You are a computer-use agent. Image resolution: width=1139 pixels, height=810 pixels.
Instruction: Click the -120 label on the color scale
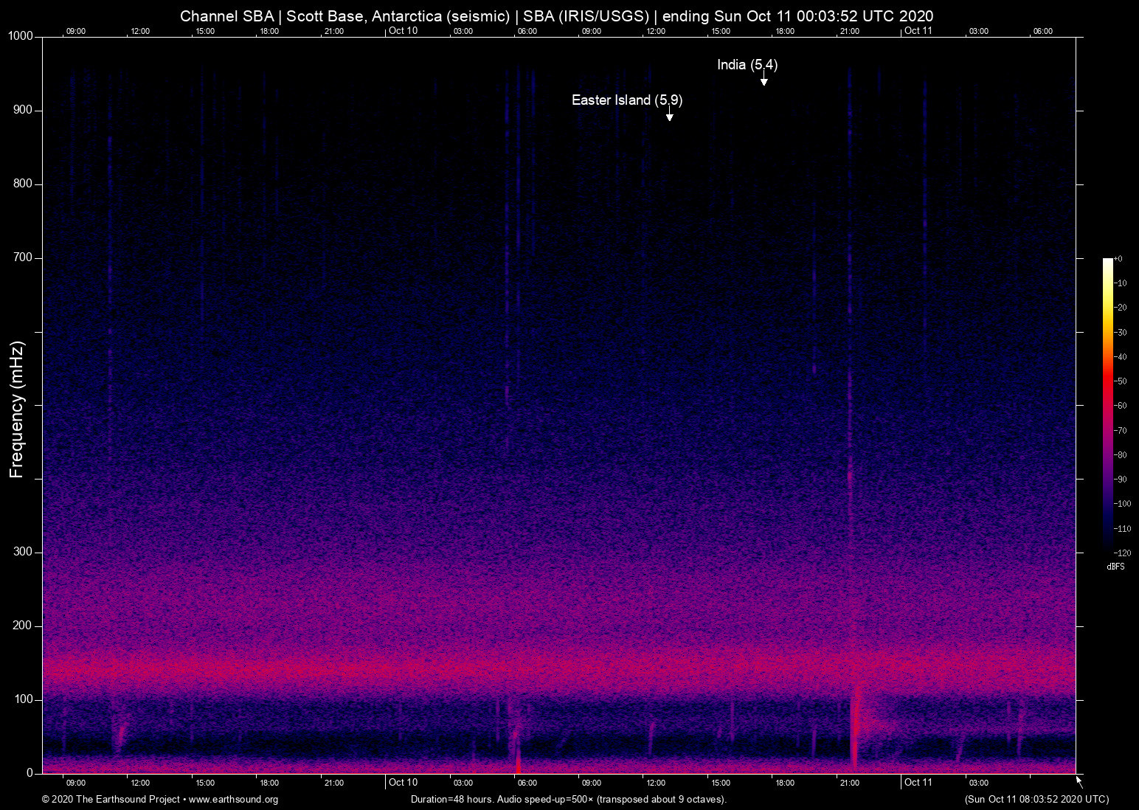1122,553
